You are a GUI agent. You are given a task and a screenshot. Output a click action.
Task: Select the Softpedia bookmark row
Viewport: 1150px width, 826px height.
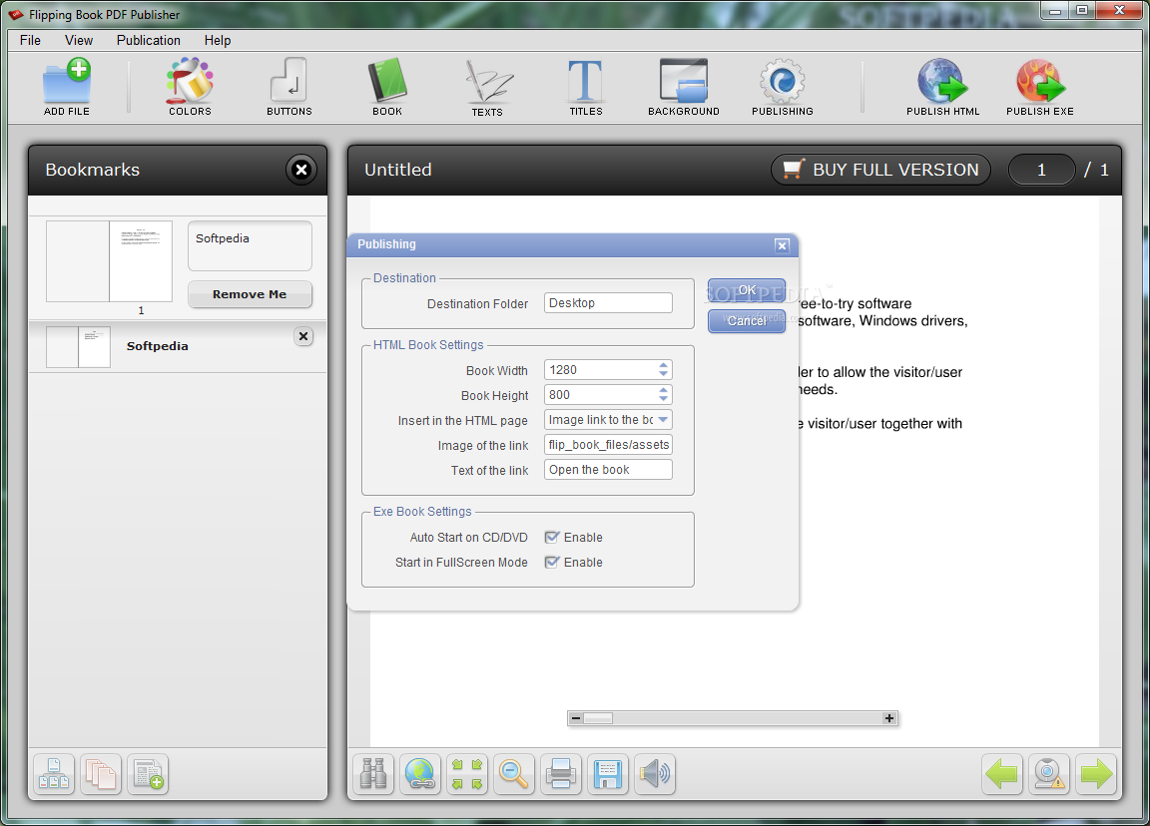coord(179,347)
